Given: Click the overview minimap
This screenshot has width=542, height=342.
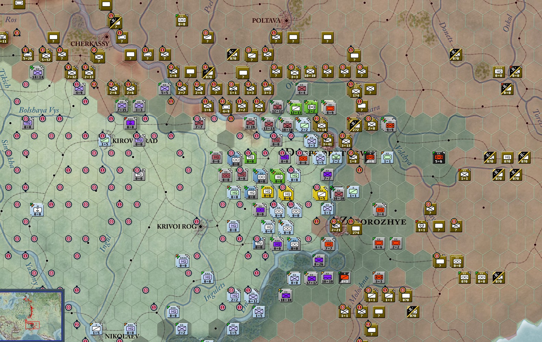Looking at the screenshot, I should tap(32, 316).
